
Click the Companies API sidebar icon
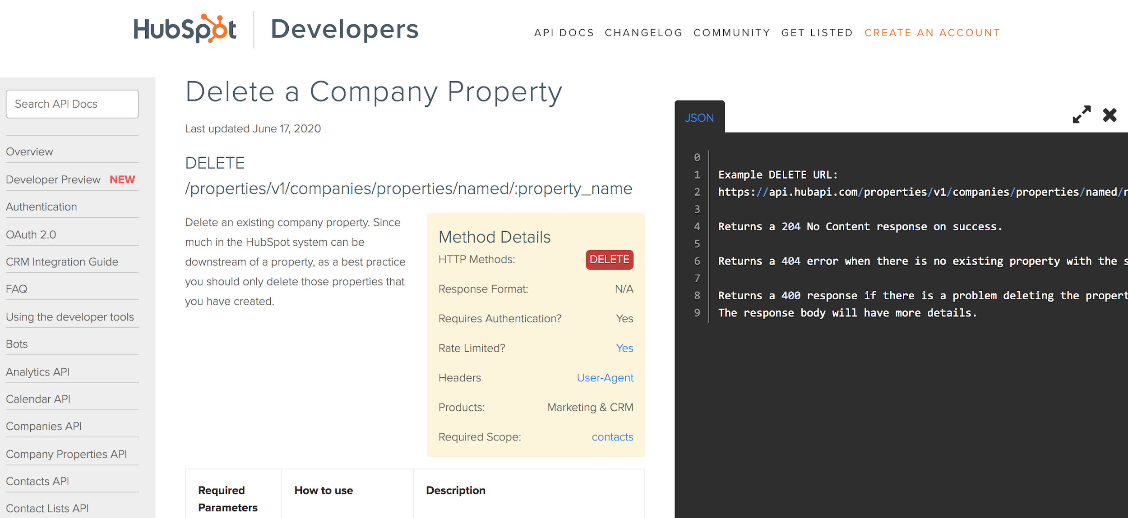pos(42,426)
